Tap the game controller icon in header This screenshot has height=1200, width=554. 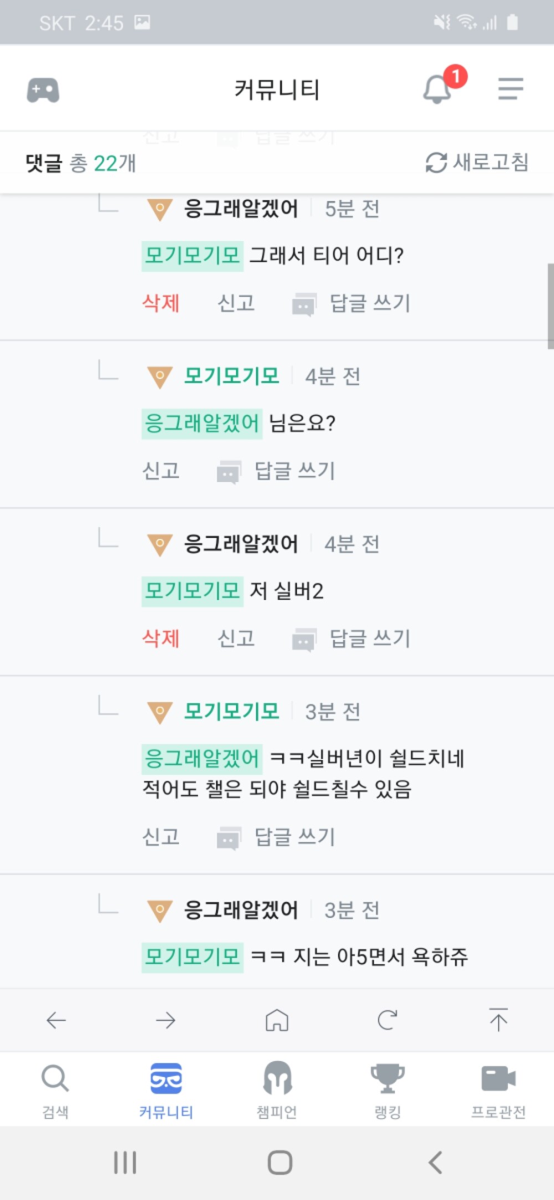click(43, 90)
